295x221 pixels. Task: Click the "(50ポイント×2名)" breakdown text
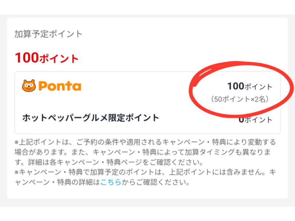pos(239,99)
